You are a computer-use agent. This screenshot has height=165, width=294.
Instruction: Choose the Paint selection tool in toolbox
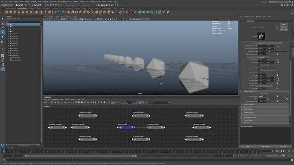coord(2,28)
